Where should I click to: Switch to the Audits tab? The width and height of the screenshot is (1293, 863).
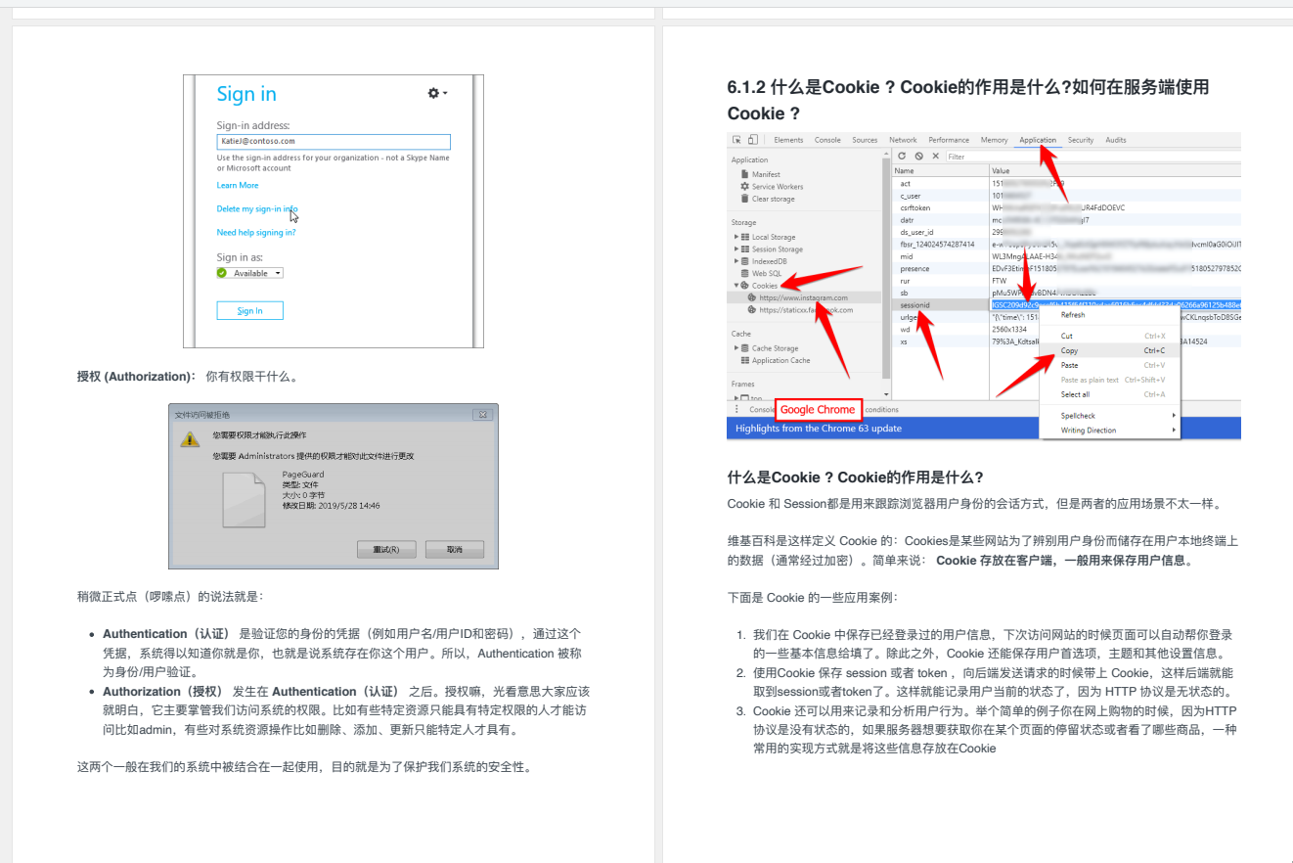pyautogui.click(x=1116, y=140)
